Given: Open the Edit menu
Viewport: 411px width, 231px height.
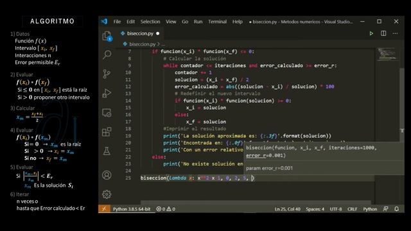Looking at the screenshot, I should point(130,22).
